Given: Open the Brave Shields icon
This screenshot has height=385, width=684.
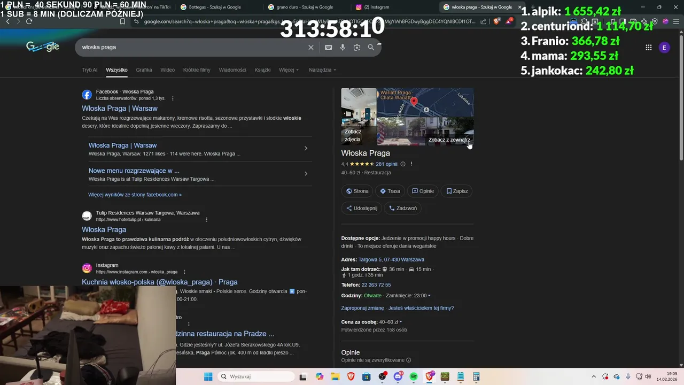Looking at the screenshot, I should click(x=496, y=21).
